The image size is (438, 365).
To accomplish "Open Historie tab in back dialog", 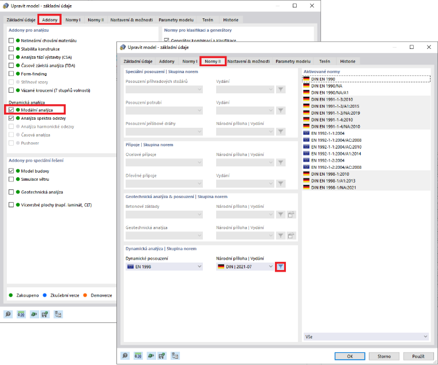I will 231,20.
